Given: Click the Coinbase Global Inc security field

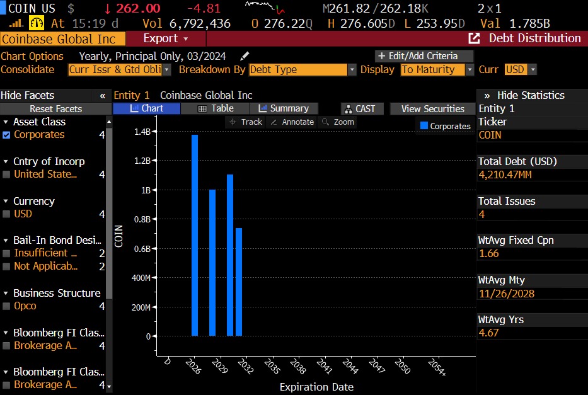Looking at the screenshot, I should (x=62, y=39).
